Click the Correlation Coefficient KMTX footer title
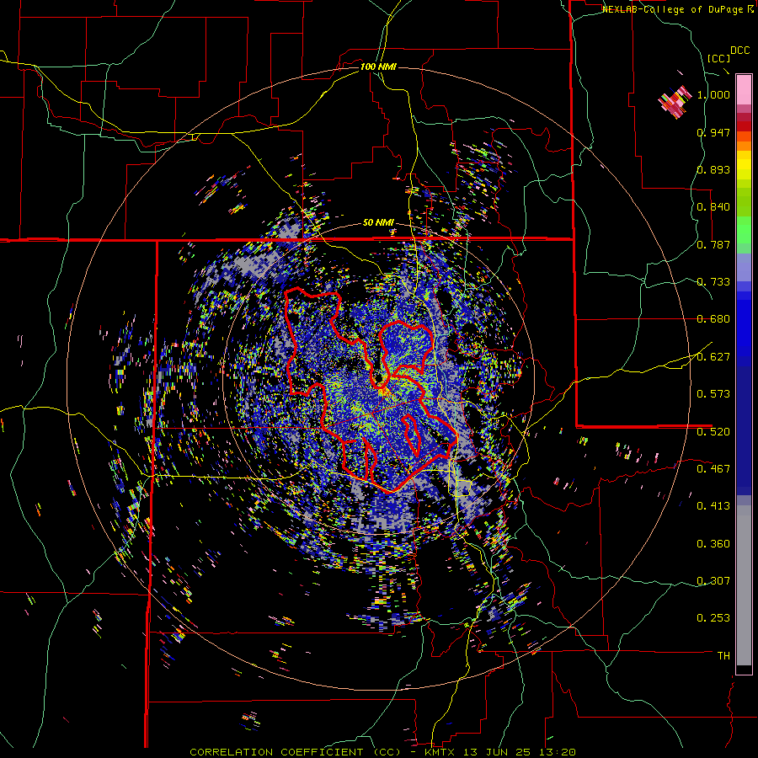 [382, 752]
